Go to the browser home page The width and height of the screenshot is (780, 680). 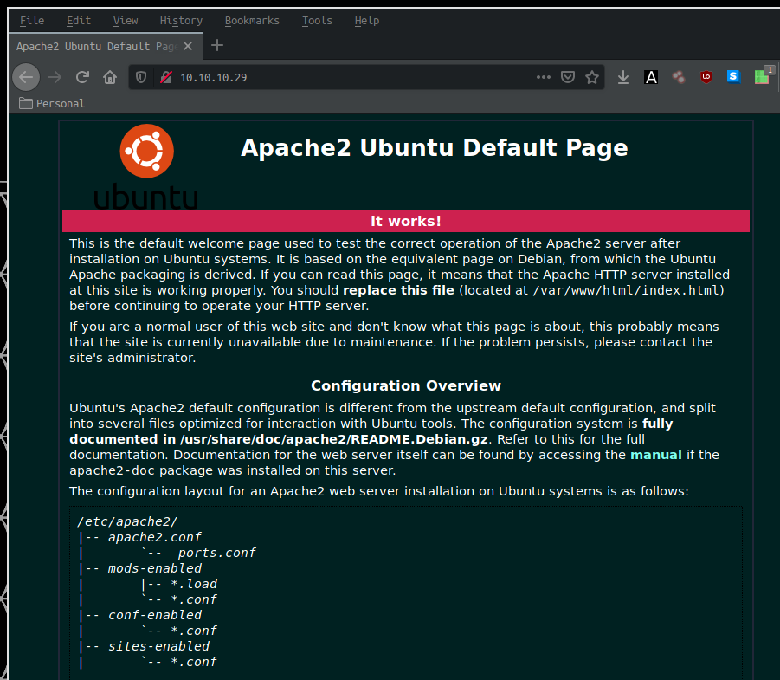110,77
